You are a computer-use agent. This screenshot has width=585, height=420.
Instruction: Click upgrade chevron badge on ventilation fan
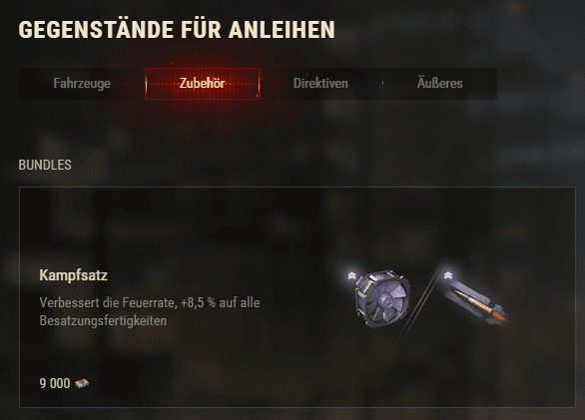[x=351, y=276]
